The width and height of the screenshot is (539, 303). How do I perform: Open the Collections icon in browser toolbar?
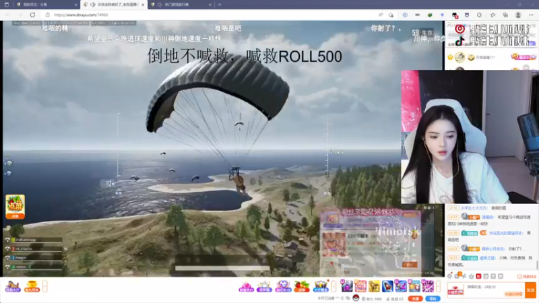pyautogui.click(x=505, y=15)
